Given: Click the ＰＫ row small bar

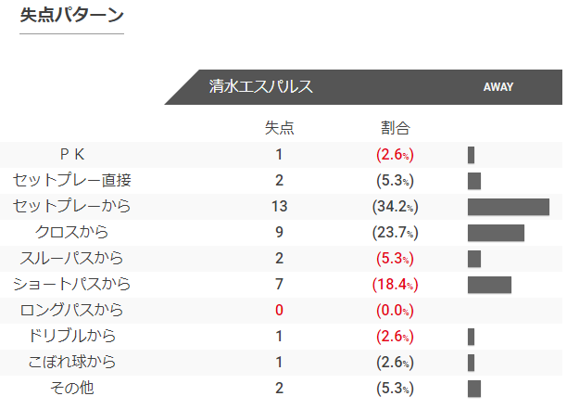Looking at the screenshot, I should (471, 155).
